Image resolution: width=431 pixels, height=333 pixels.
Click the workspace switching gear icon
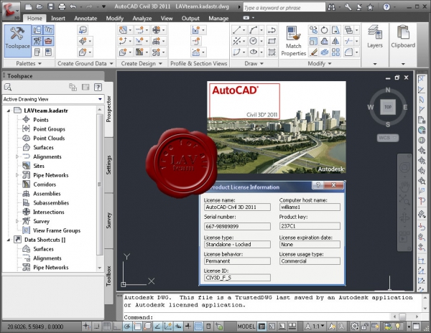point(354,327)
